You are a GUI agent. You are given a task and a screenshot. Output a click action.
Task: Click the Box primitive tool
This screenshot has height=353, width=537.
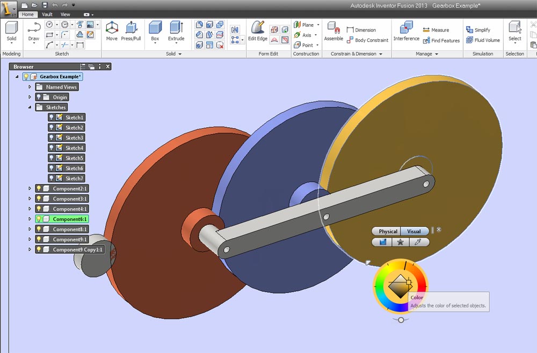click(x=155, y=32)
